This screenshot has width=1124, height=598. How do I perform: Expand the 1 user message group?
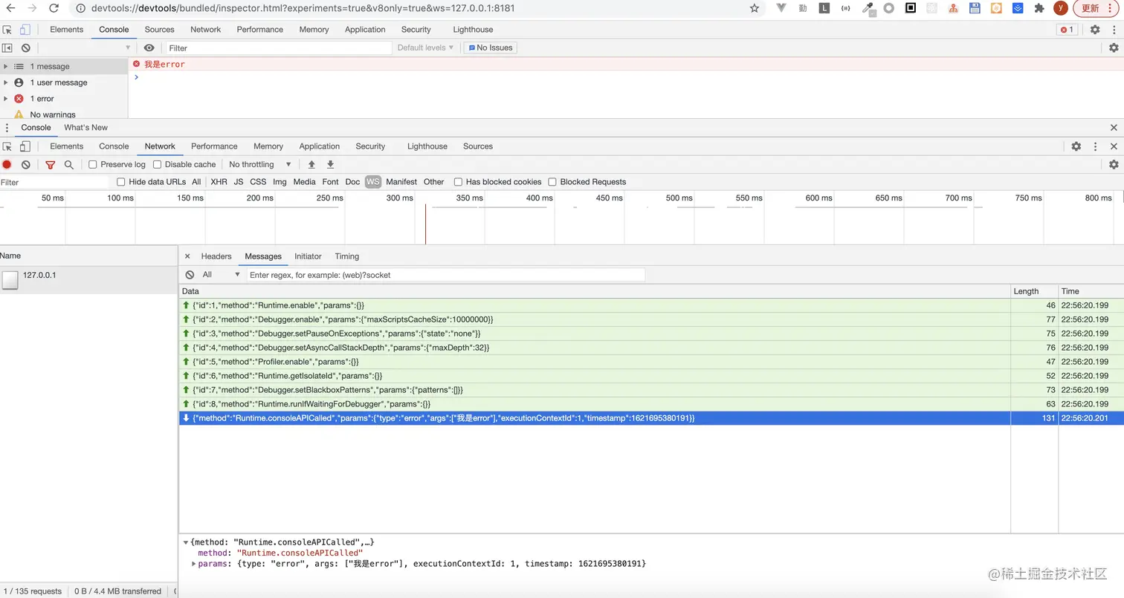pyautogui.click(x=6, y=82)
